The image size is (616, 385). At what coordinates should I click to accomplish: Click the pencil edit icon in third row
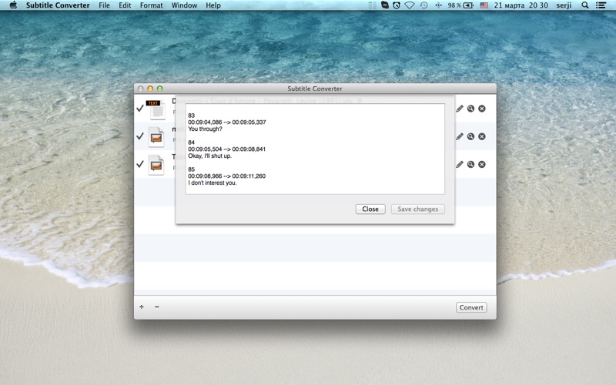click(460, 164)
